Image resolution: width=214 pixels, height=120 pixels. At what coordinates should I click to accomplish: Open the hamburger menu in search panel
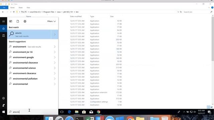(4, 21)
